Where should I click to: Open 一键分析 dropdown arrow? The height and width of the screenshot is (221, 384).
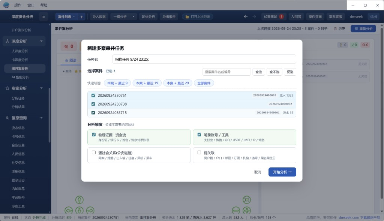133,16
